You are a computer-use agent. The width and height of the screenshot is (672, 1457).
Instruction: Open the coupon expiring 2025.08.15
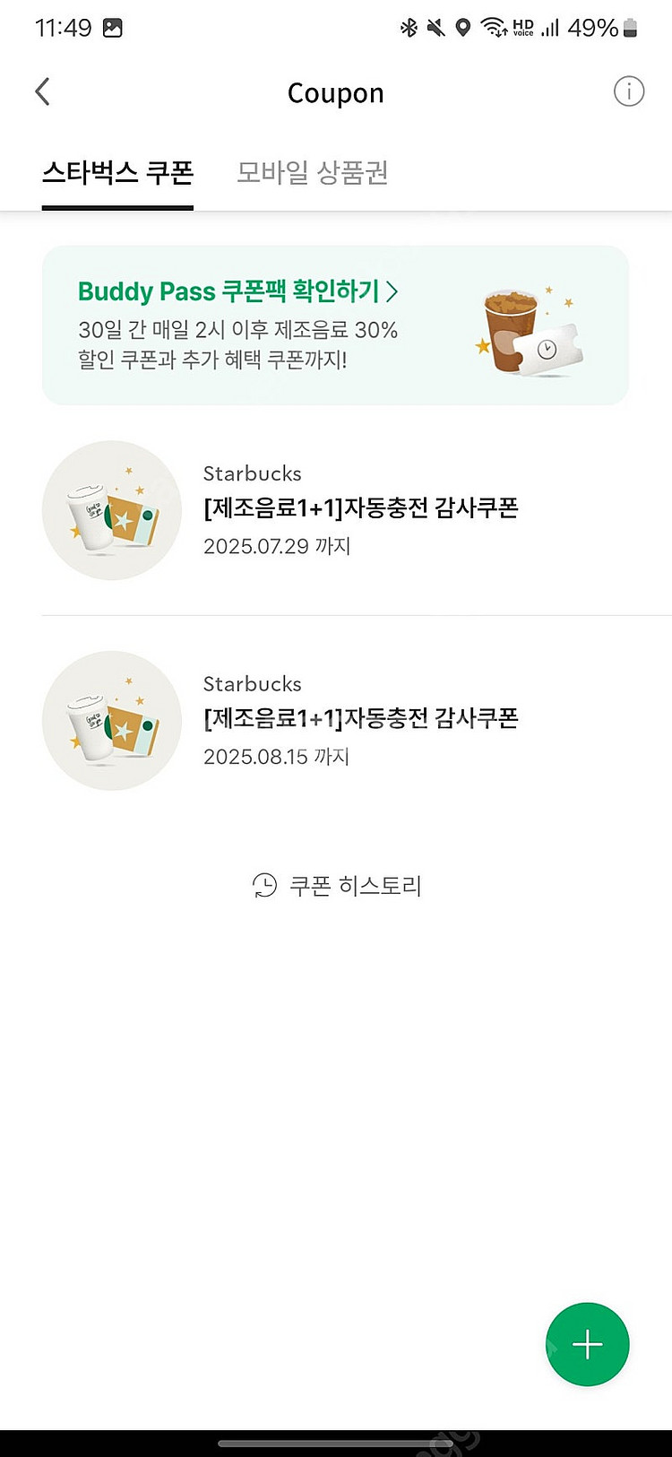(x=361, y=719)
